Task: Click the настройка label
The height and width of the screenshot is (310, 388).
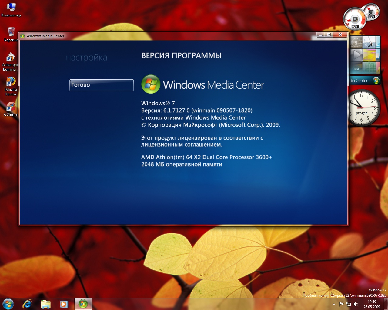Action: point(87,58)
